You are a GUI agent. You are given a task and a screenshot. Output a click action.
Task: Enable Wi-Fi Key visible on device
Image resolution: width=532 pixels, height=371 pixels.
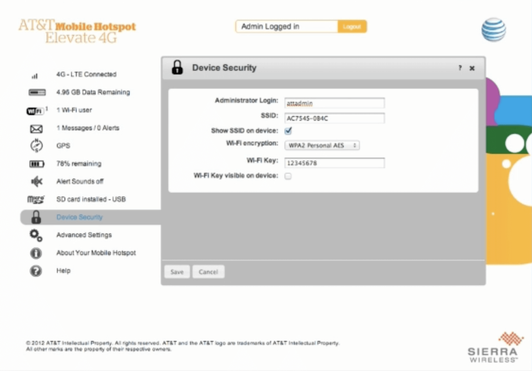(x=288, y=176)
